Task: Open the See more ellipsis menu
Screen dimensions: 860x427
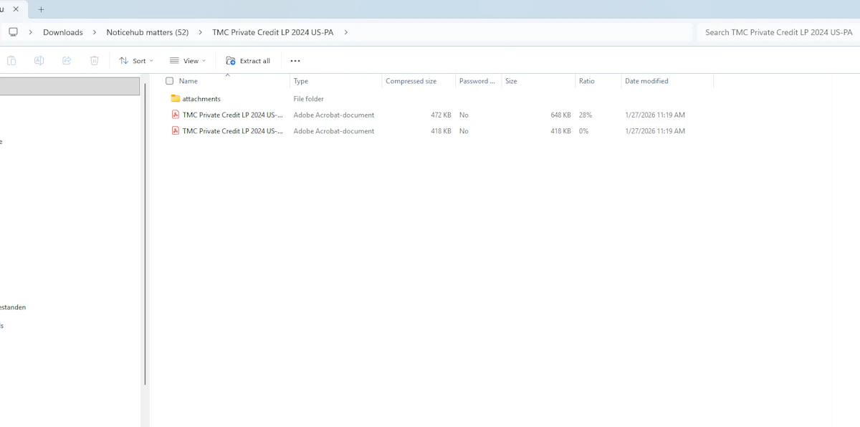Action: pos(295,61)
